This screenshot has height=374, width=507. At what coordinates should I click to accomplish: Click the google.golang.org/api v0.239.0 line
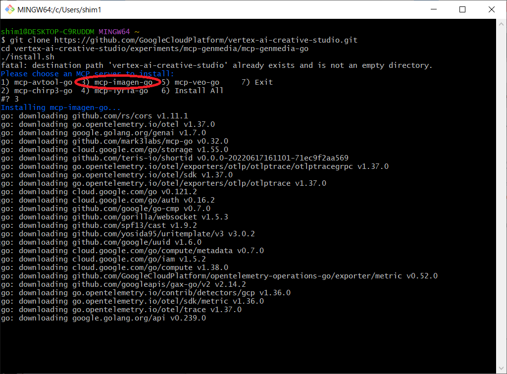pyautogui.click(x=103, y=318)
